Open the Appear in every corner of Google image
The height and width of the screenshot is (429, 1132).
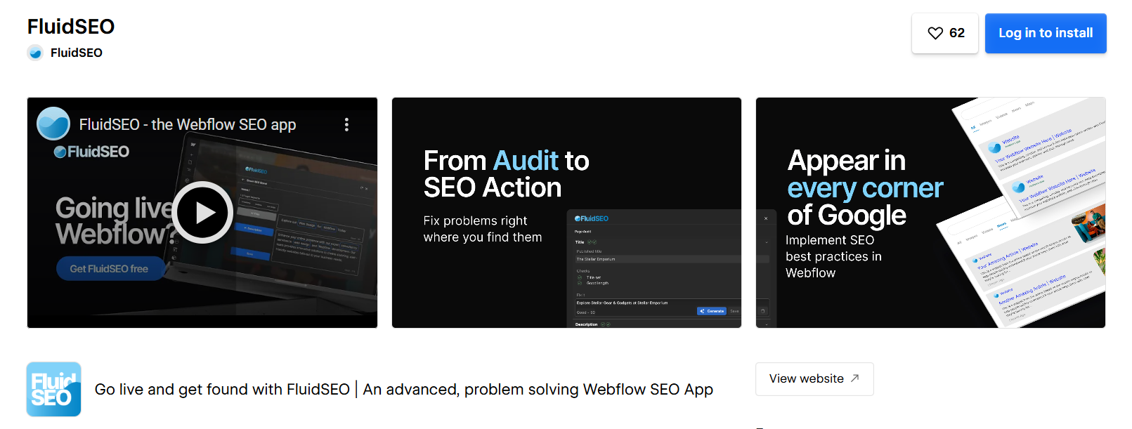(x=930, y=213)
